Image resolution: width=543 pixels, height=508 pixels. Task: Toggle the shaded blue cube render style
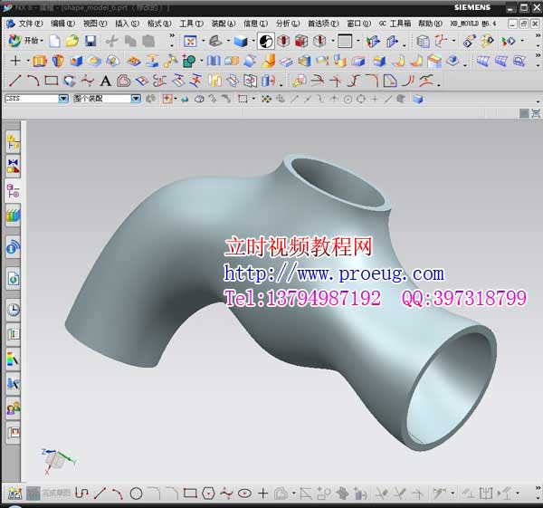(241, 42)
